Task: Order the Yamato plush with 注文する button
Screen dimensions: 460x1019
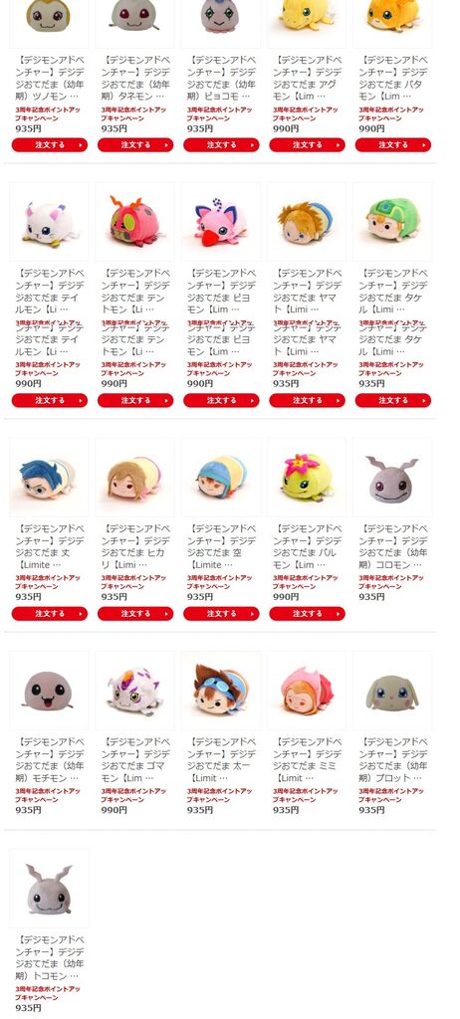Action: (x=307, y=400)
